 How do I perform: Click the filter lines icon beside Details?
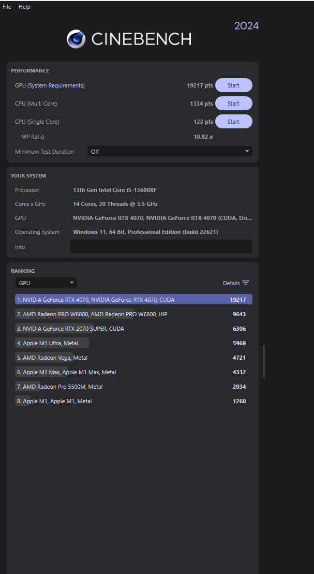[246, 283]
